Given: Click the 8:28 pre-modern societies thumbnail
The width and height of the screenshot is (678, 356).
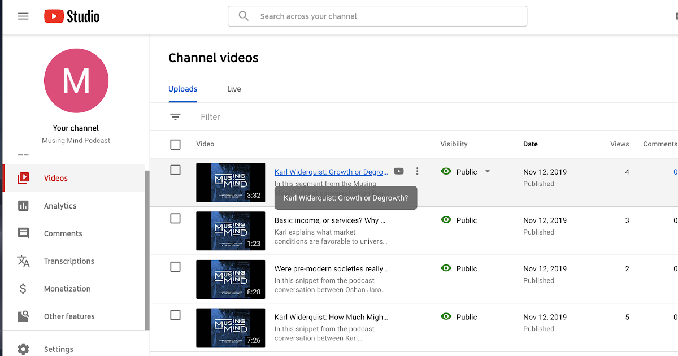Looking at the screenshot, I should click(x=231, y=279).
